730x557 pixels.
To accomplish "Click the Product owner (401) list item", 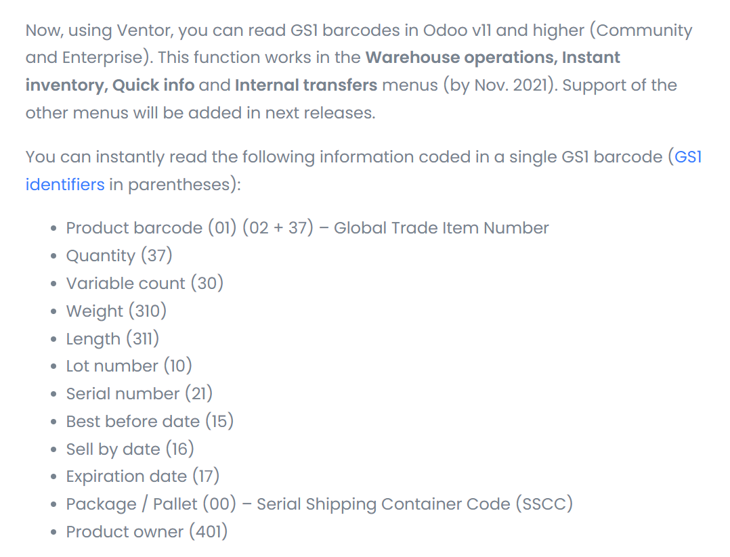I will point(146,532).
